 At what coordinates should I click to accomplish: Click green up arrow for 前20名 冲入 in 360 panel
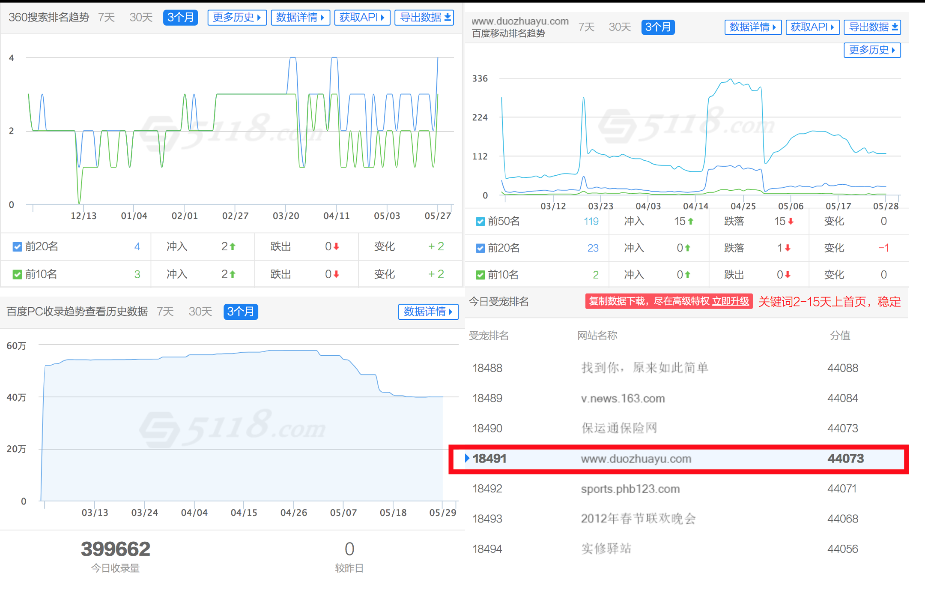[x=233, y=246]
